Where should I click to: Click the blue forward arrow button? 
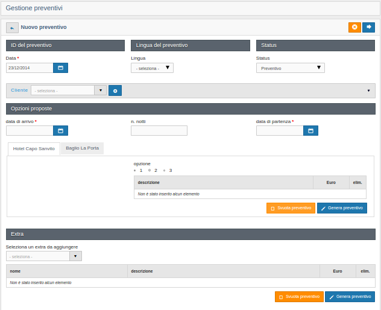(x=368, y=27)
